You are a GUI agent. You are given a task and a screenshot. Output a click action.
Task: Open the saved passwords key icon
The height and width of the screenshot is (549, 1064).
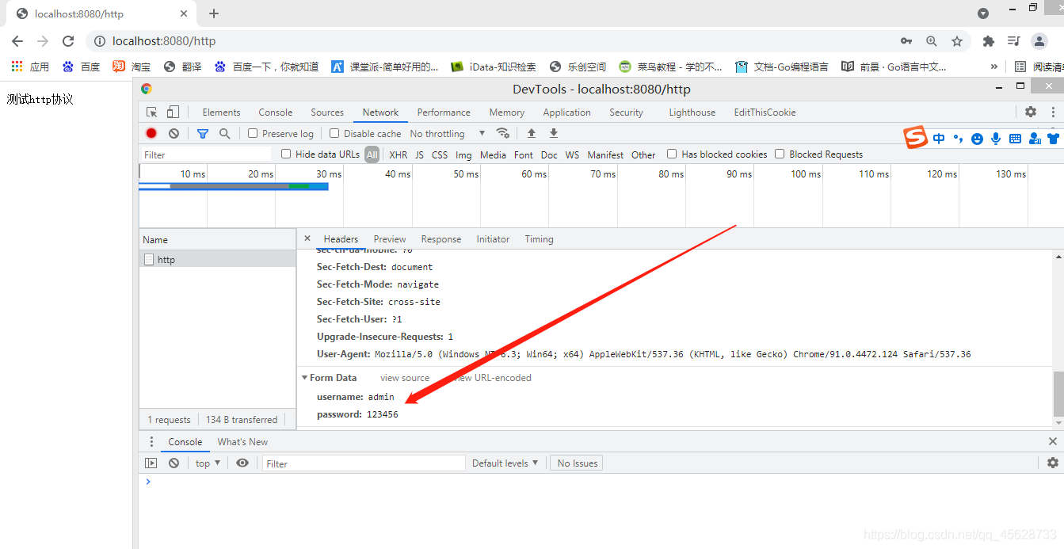[x=906, y=41]
